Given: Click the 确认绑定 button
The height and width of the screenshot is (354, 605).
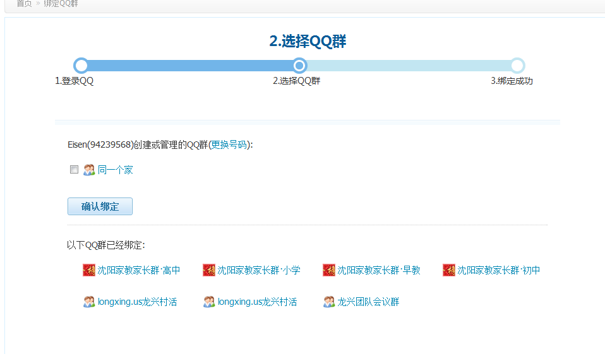Looking at the screenshot, I should (100, 206).
